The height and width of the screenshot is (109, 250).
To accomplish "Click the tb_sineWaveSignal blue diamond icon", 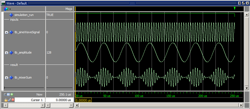I will pyautogui.click(x=11, y=32).
